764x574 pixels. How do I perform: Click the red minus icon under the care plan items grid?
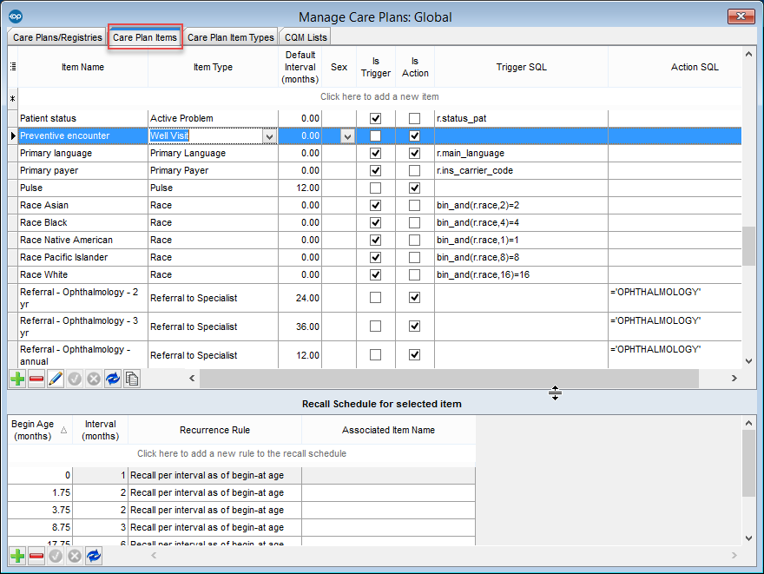36,379
